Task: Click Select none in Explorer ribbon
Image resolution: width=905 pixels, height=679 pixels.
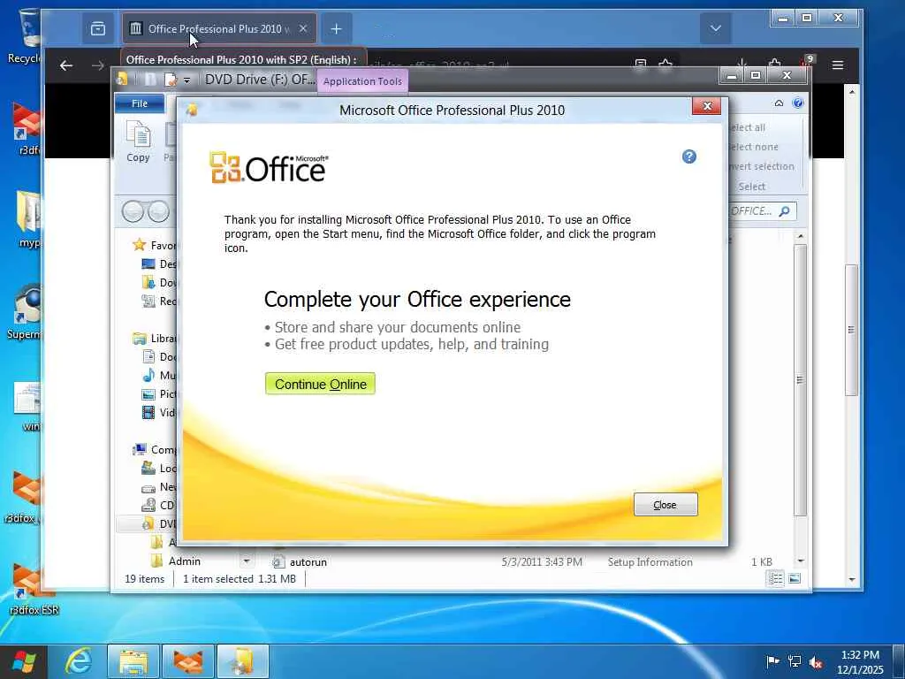Action: 754,147
